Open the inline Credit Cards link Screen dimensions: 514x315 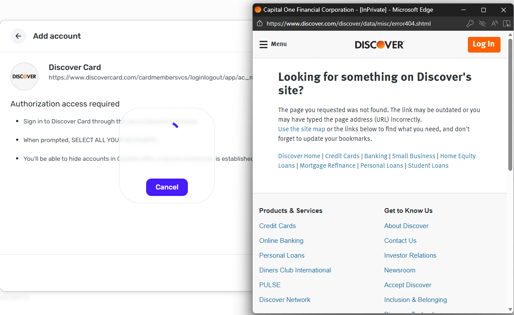342,156
